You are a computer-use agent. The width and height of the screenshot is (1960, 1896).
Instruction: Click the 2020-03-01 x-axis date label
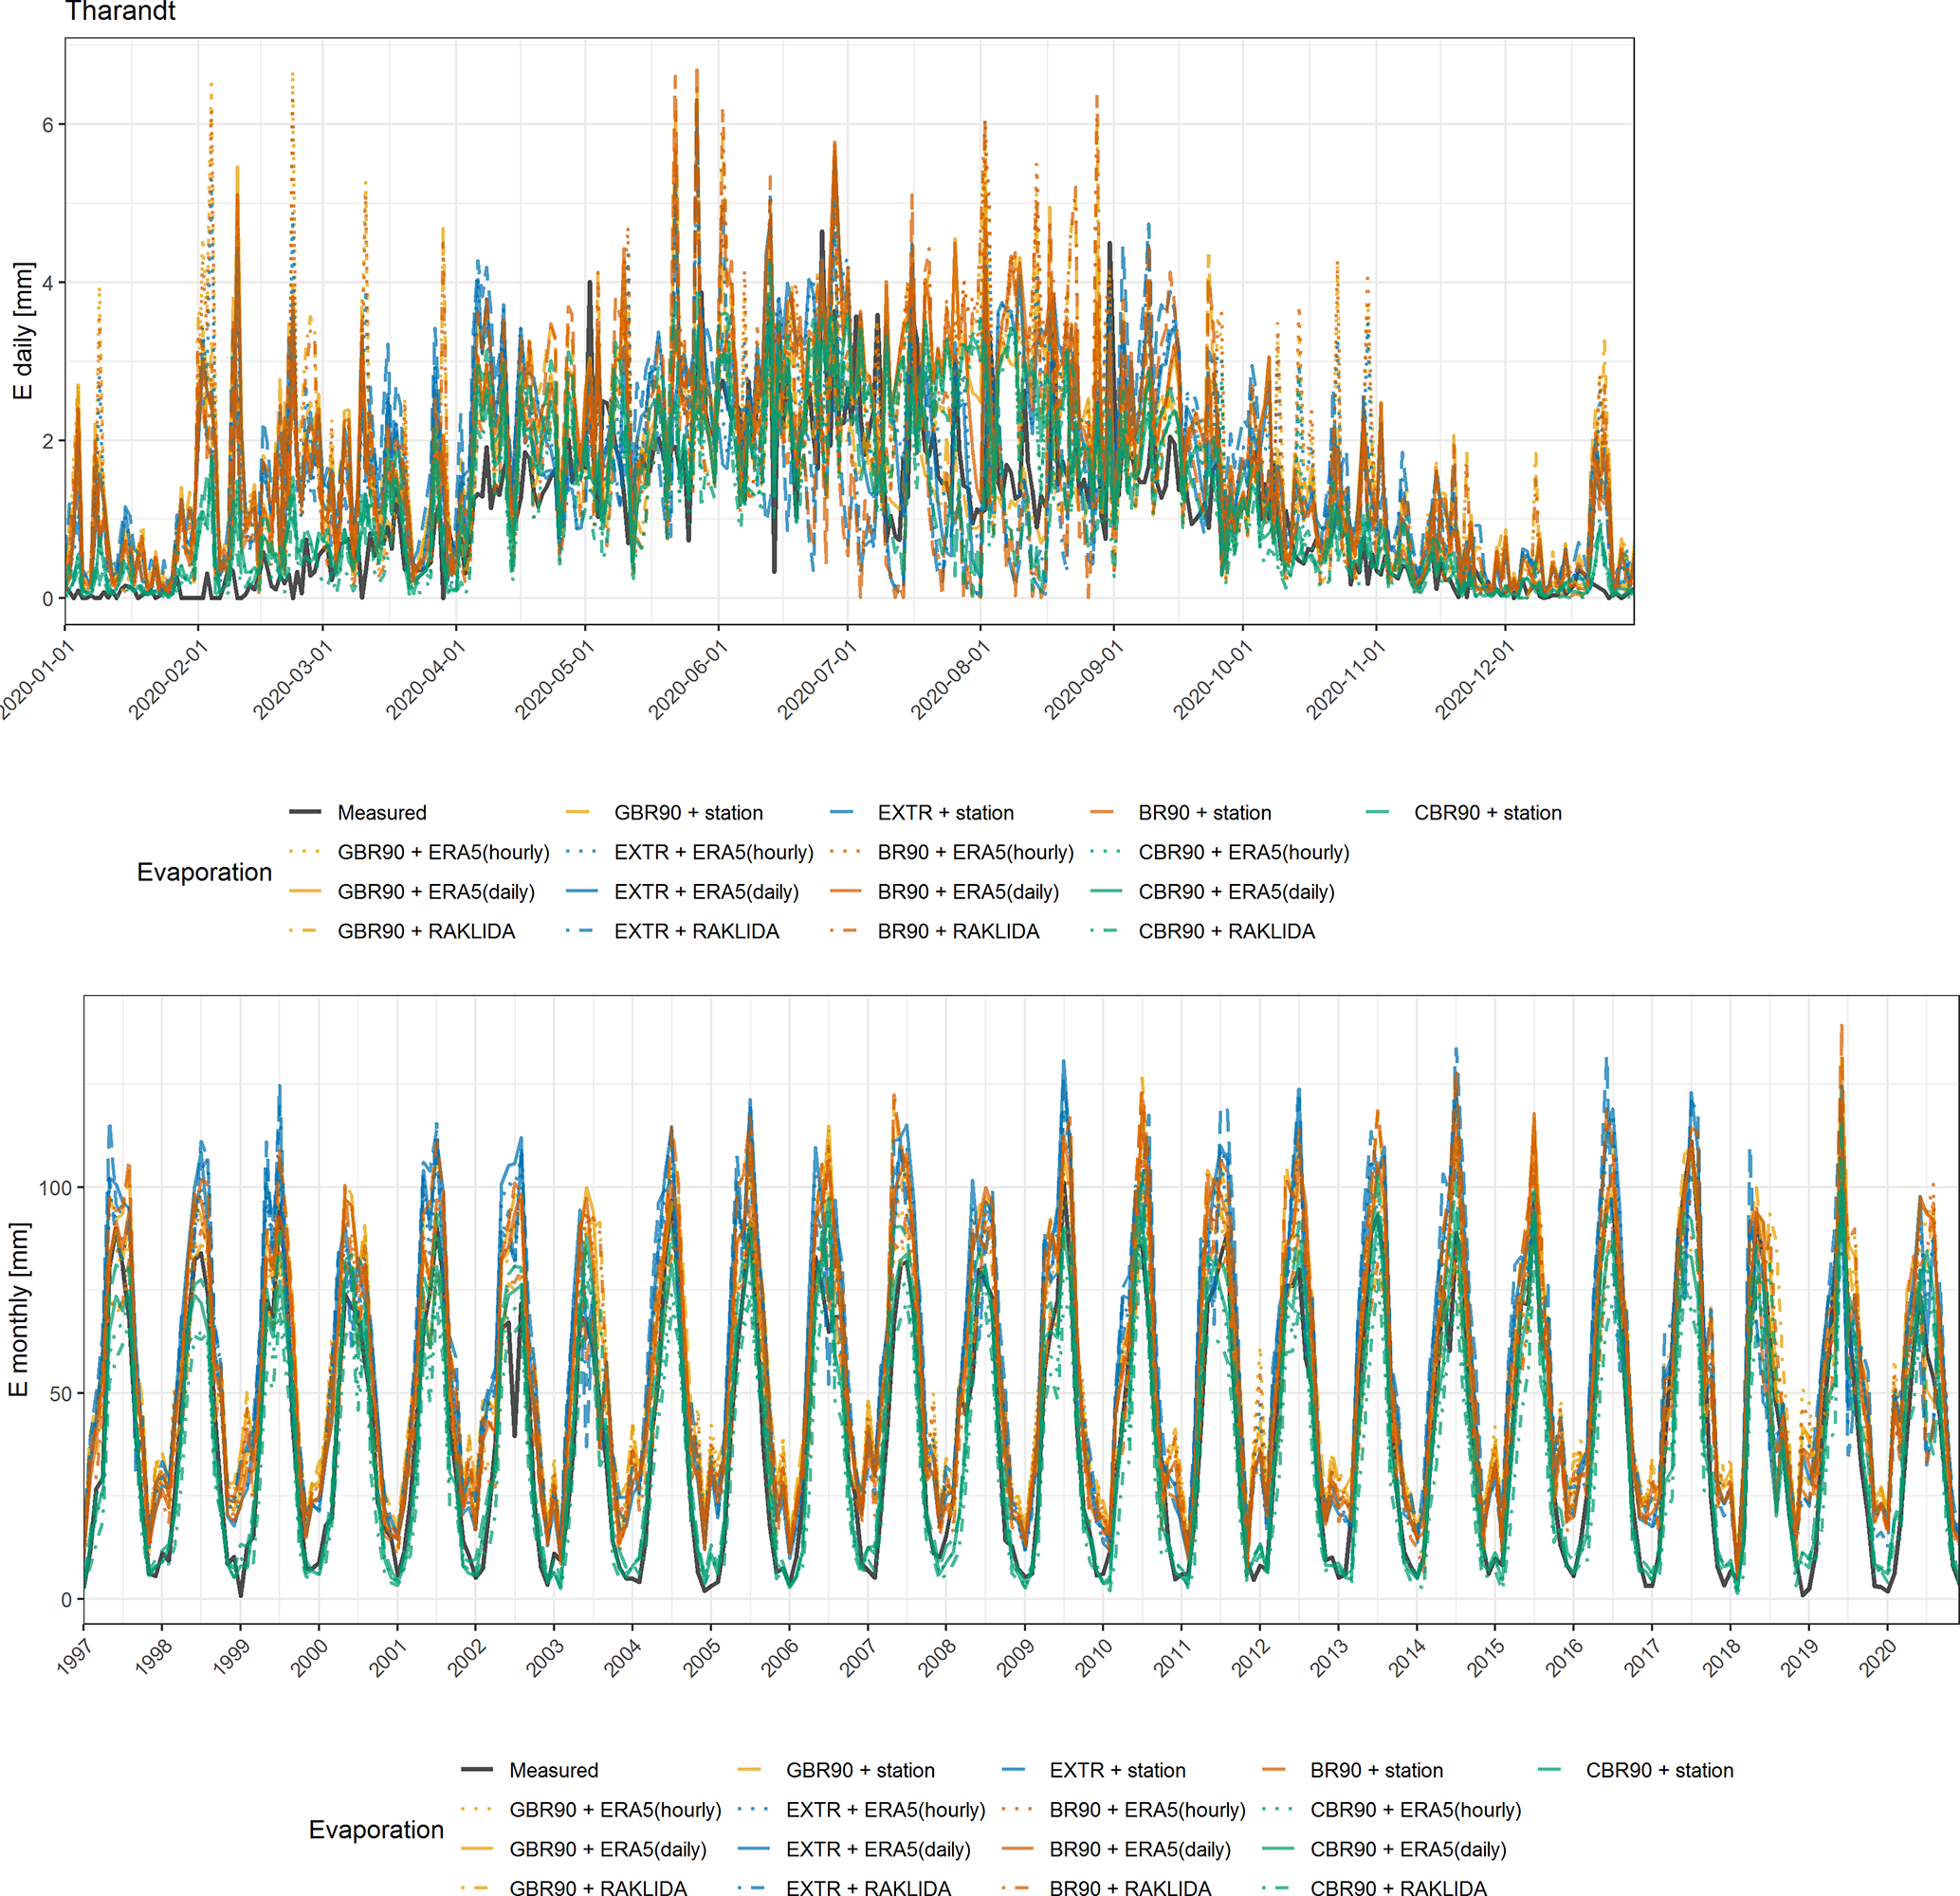[293, 679]
